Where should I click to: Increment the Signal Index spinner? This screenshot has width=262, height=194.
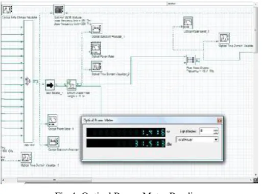pos(216,130)
